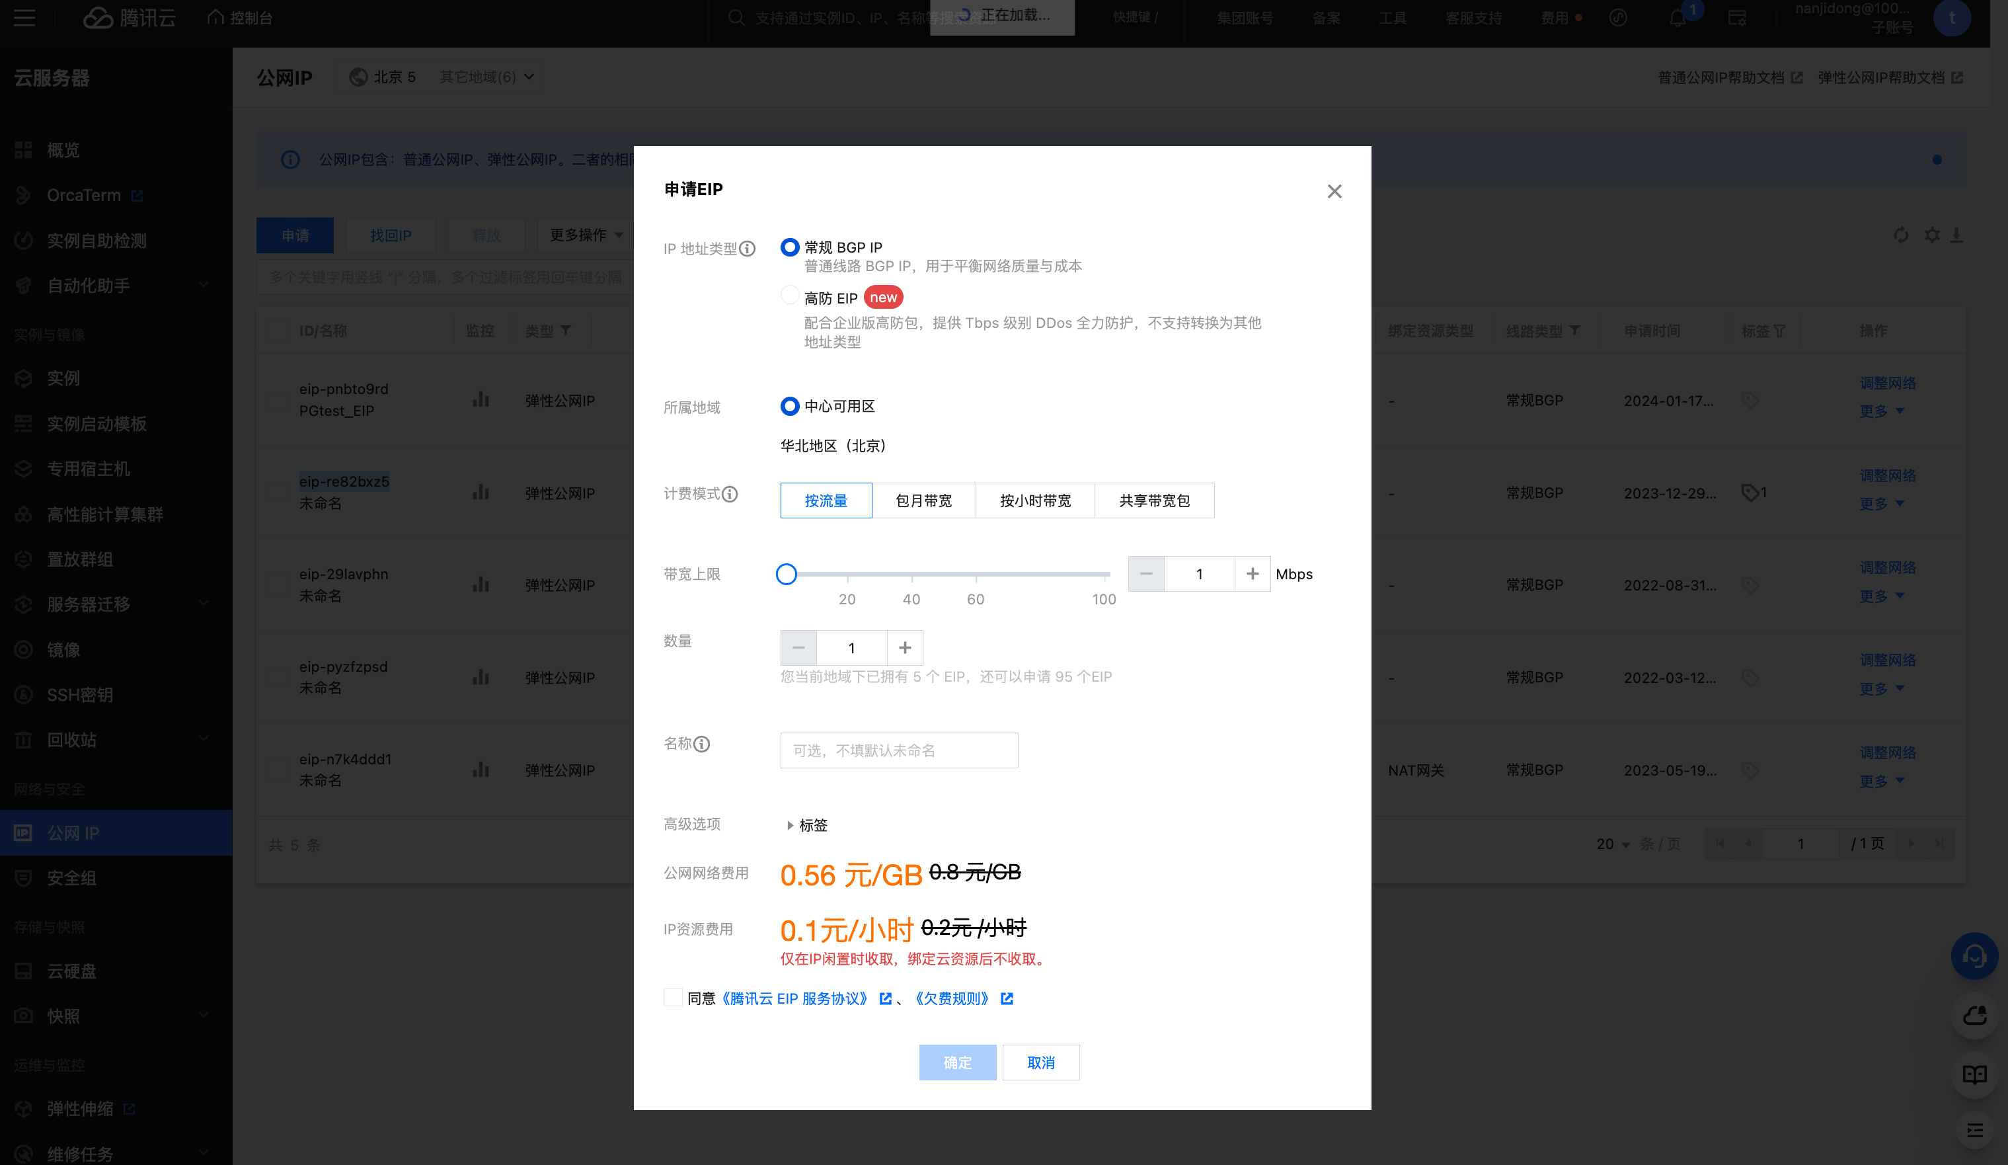The height and width of the screenshot is (1165, 2008).
Task: Open the hamburger menu in top bar
Action: [x=24, y=18]
